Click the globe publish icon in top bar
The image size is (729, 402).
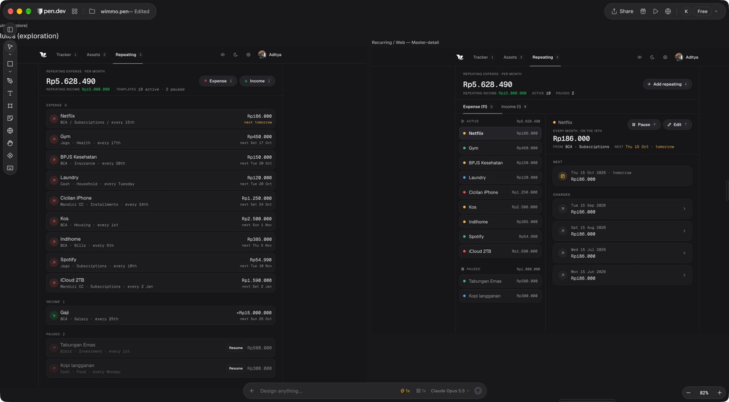[668, 12]
